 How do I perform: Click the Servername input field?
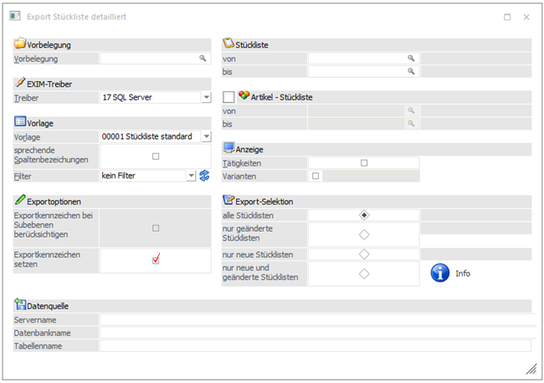(x=317, y=320)
